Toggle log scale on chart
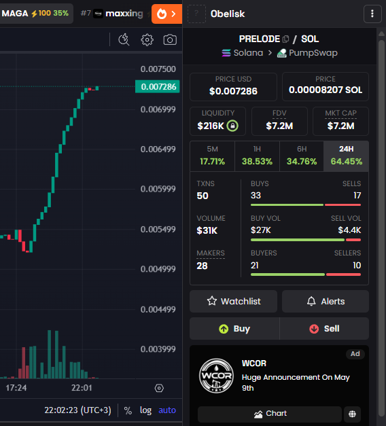The height and width of the screenshot is (426, 386). pyautogui.click(x=145, y=410)
